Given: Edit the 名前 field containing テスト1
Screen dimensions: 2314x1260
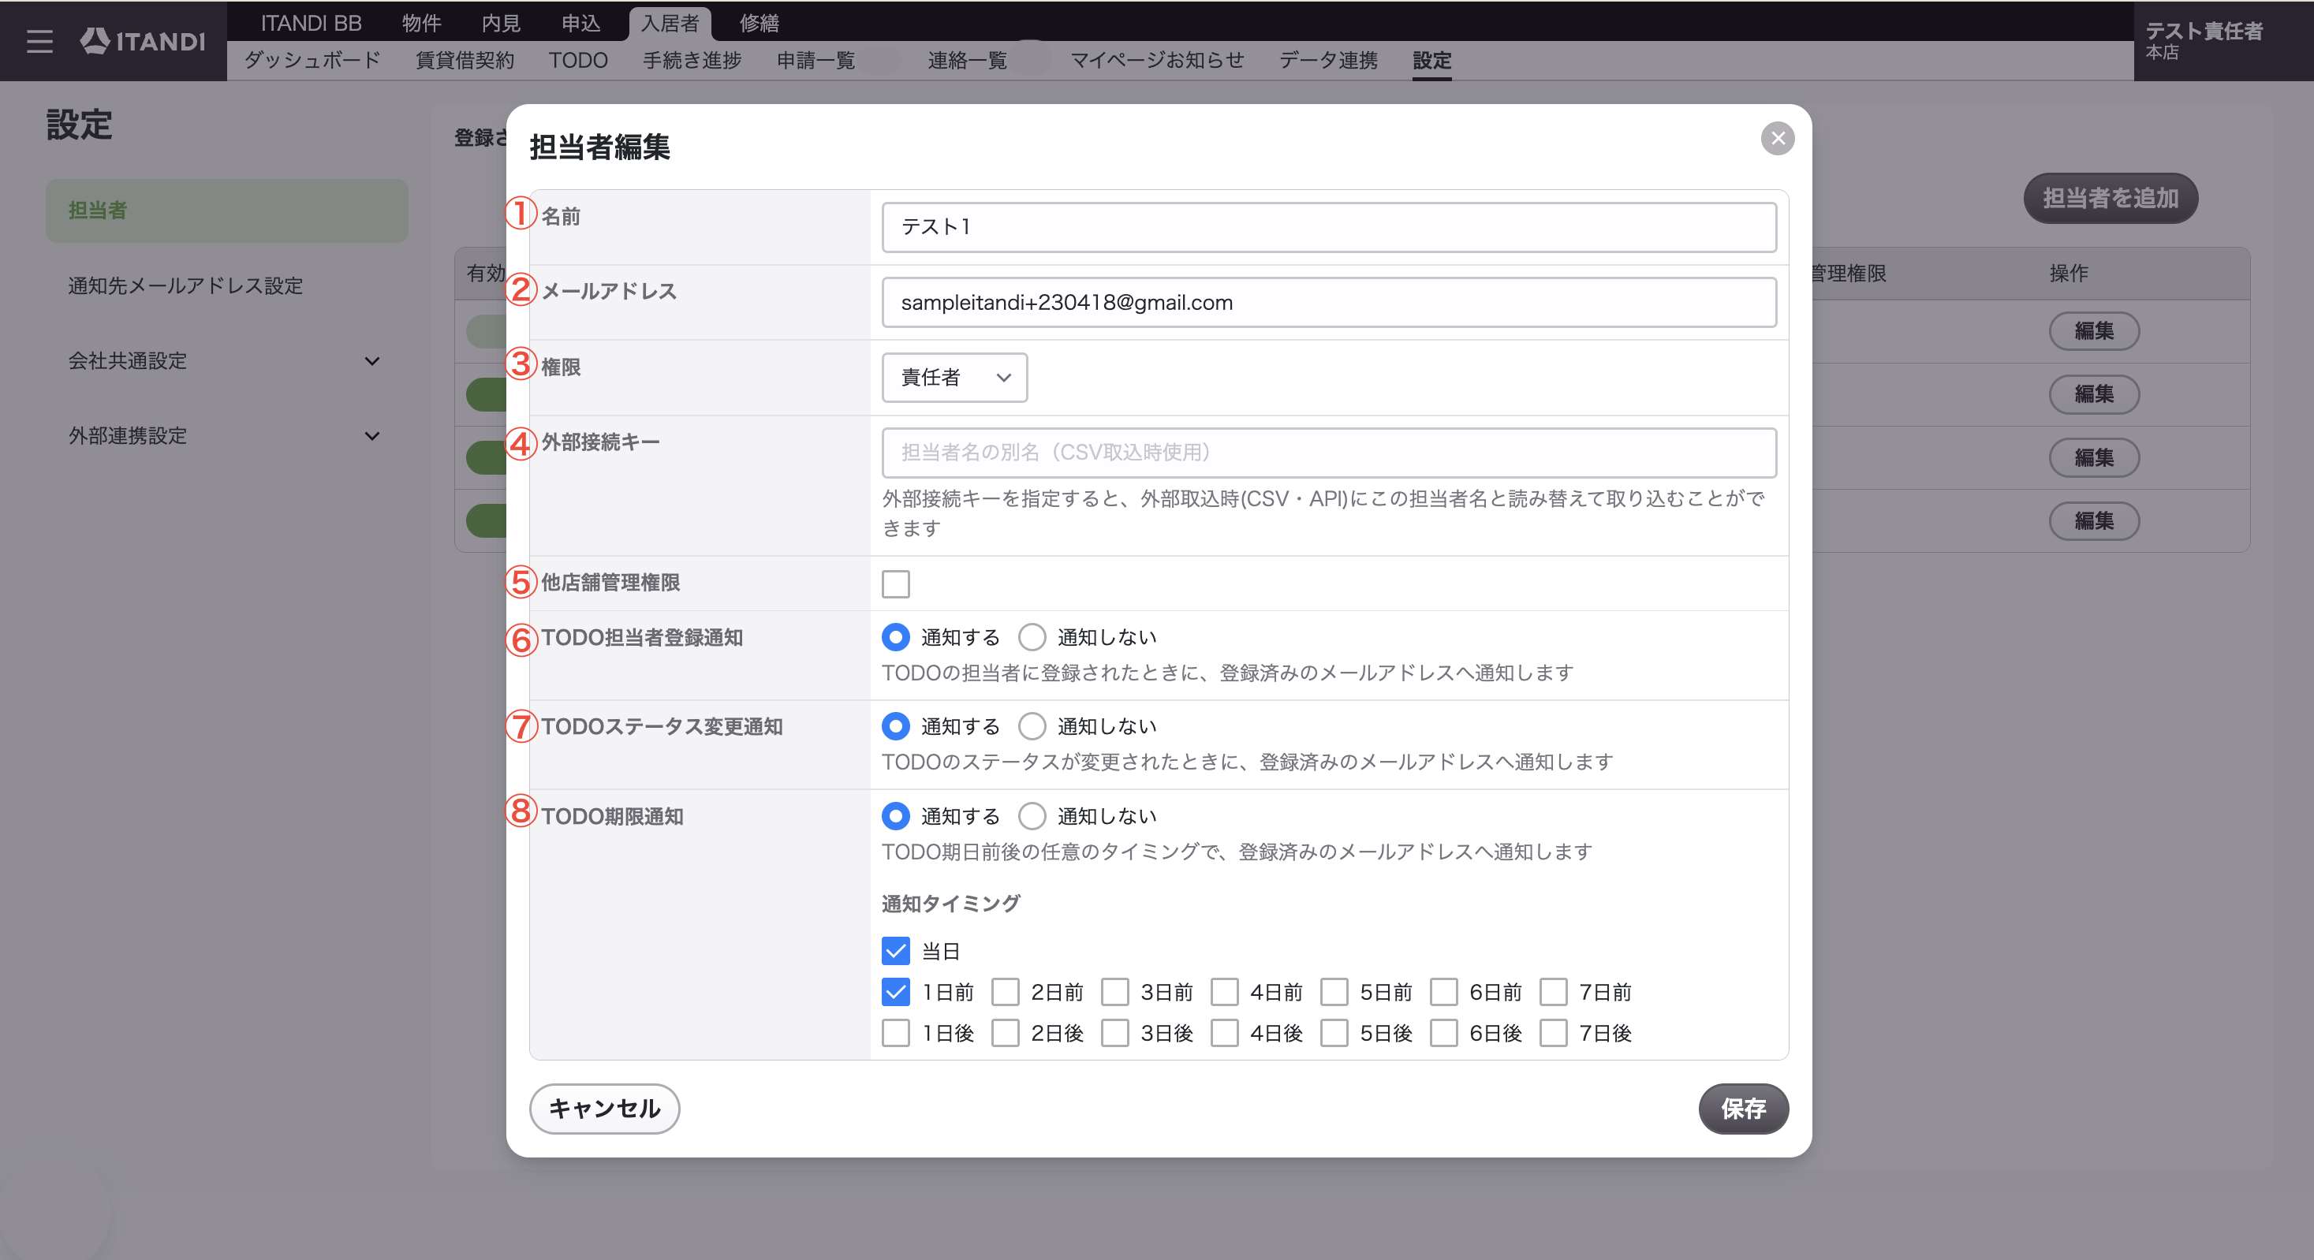Looking at the screenshot, I should click(1329, 227).
